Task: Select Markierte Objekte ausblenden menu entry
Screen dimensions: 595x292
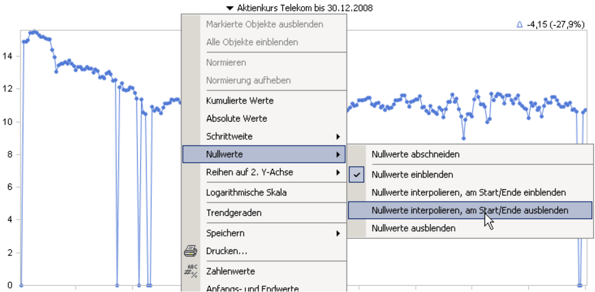Action: click(x=264, y=24)
